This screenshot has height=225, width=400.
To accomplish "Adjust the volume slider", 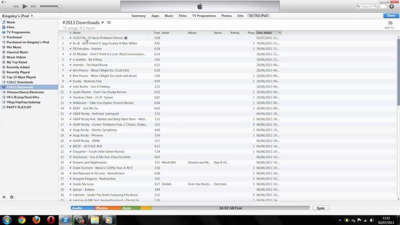I will (x=50, y=6).
